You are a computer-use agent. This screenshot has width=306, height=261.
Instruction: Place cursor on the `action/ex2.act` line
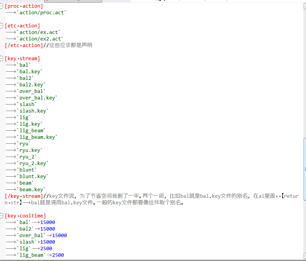coord(41,39)
